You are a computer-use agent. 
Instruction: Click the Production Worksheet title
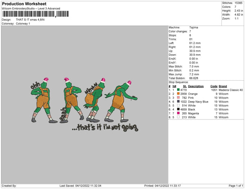coord(21,4)
